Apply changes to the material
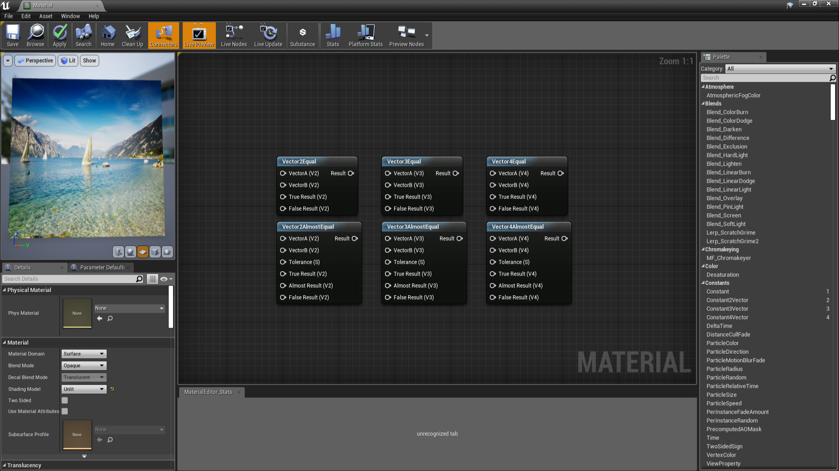This screenshot has height=471, width=839. (59, 35)
